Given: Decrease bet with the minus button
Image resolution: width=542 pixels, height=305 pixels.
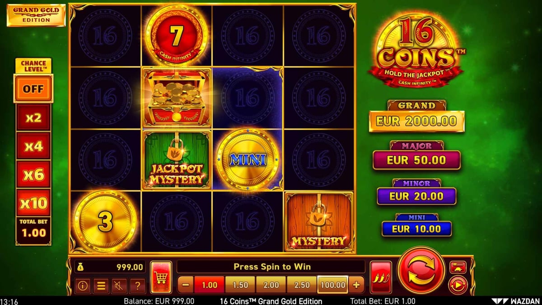Looking at the screenshot, I should (x=186, y=285).
